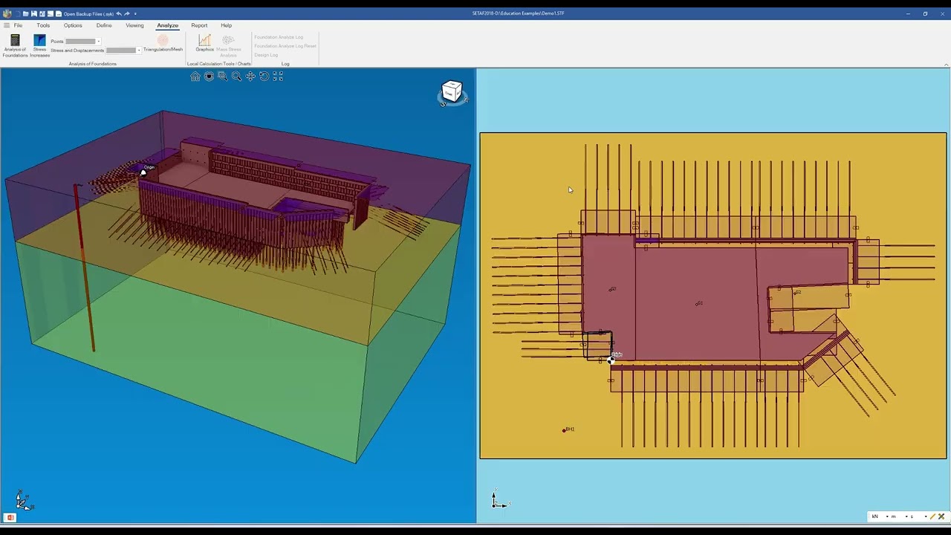The height and width of the screenshot is (535, 951).
Task: Open the Tools tab
Action: pos(43,25)
